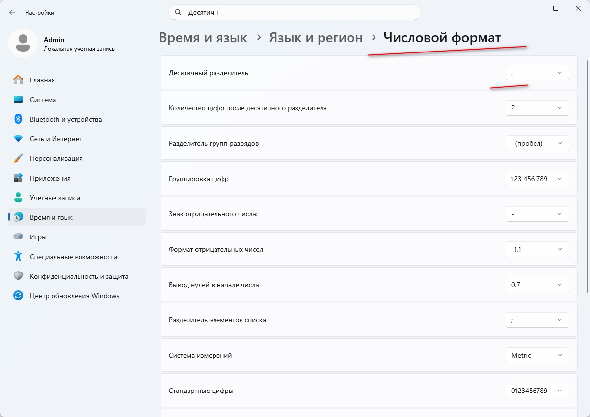Screen dimensions: 590x417
Task: Go to Система in the sidebar
Action: (43, 100)
